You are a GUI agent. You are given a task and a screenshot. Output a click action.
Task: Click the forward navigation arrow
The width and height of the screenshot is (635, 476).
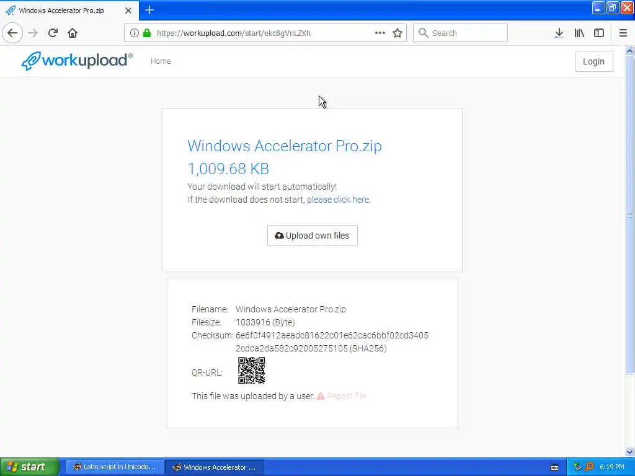[x=33, y=33]
